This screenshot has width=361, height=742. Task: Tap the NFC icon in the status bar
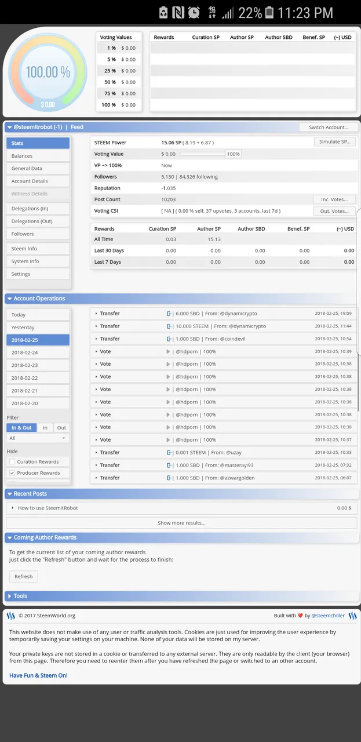pos(178,12)
